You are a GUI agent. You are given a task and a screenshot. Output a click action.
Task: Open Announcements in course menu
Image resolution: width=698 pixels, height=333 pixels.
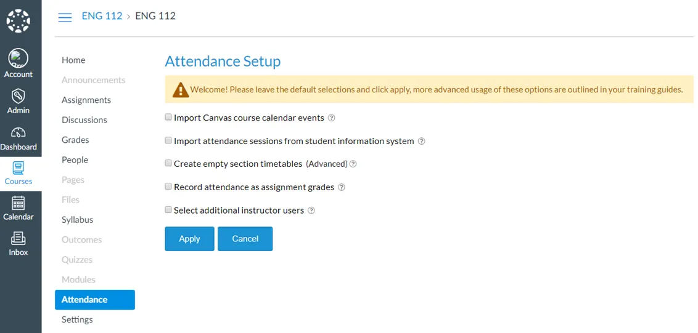coord(94,80)
